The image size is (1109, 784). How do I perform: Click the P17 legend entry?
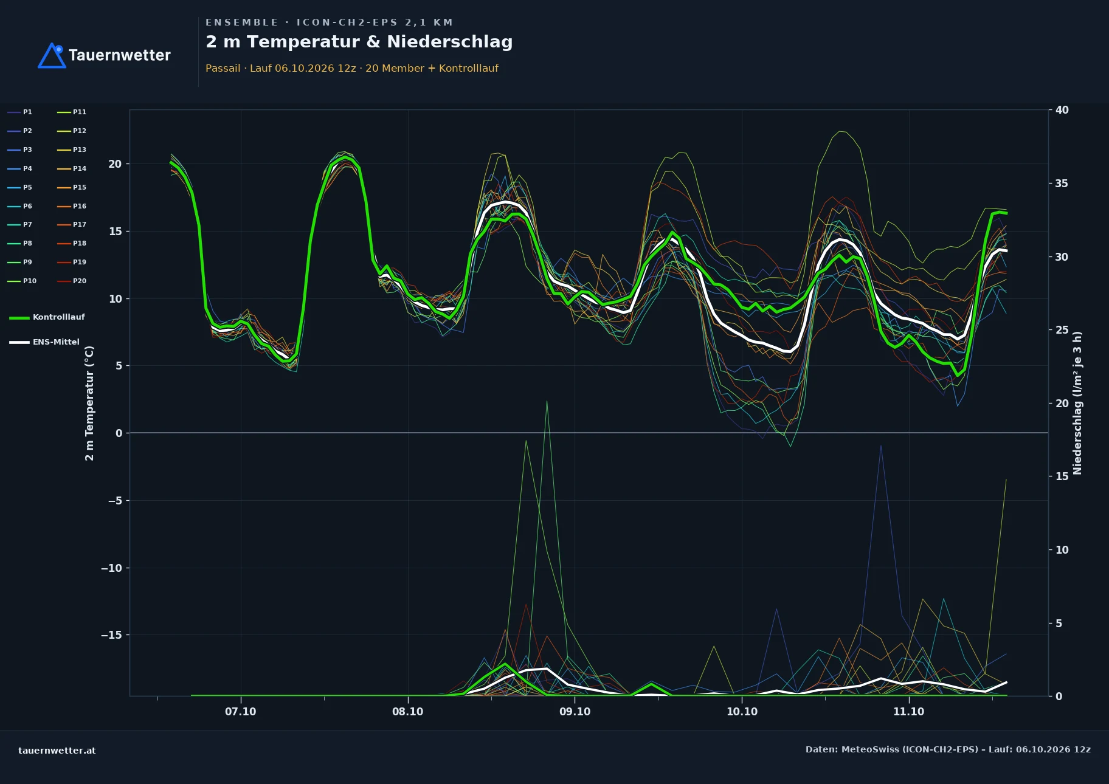[x=72, y=224]
